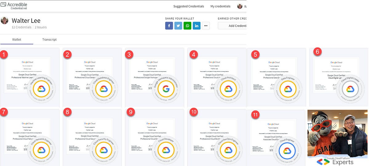Switch to the Wallet tab
Image resolution: width=369 pixels, height=166 pixels.
click(x=17, y=40)
